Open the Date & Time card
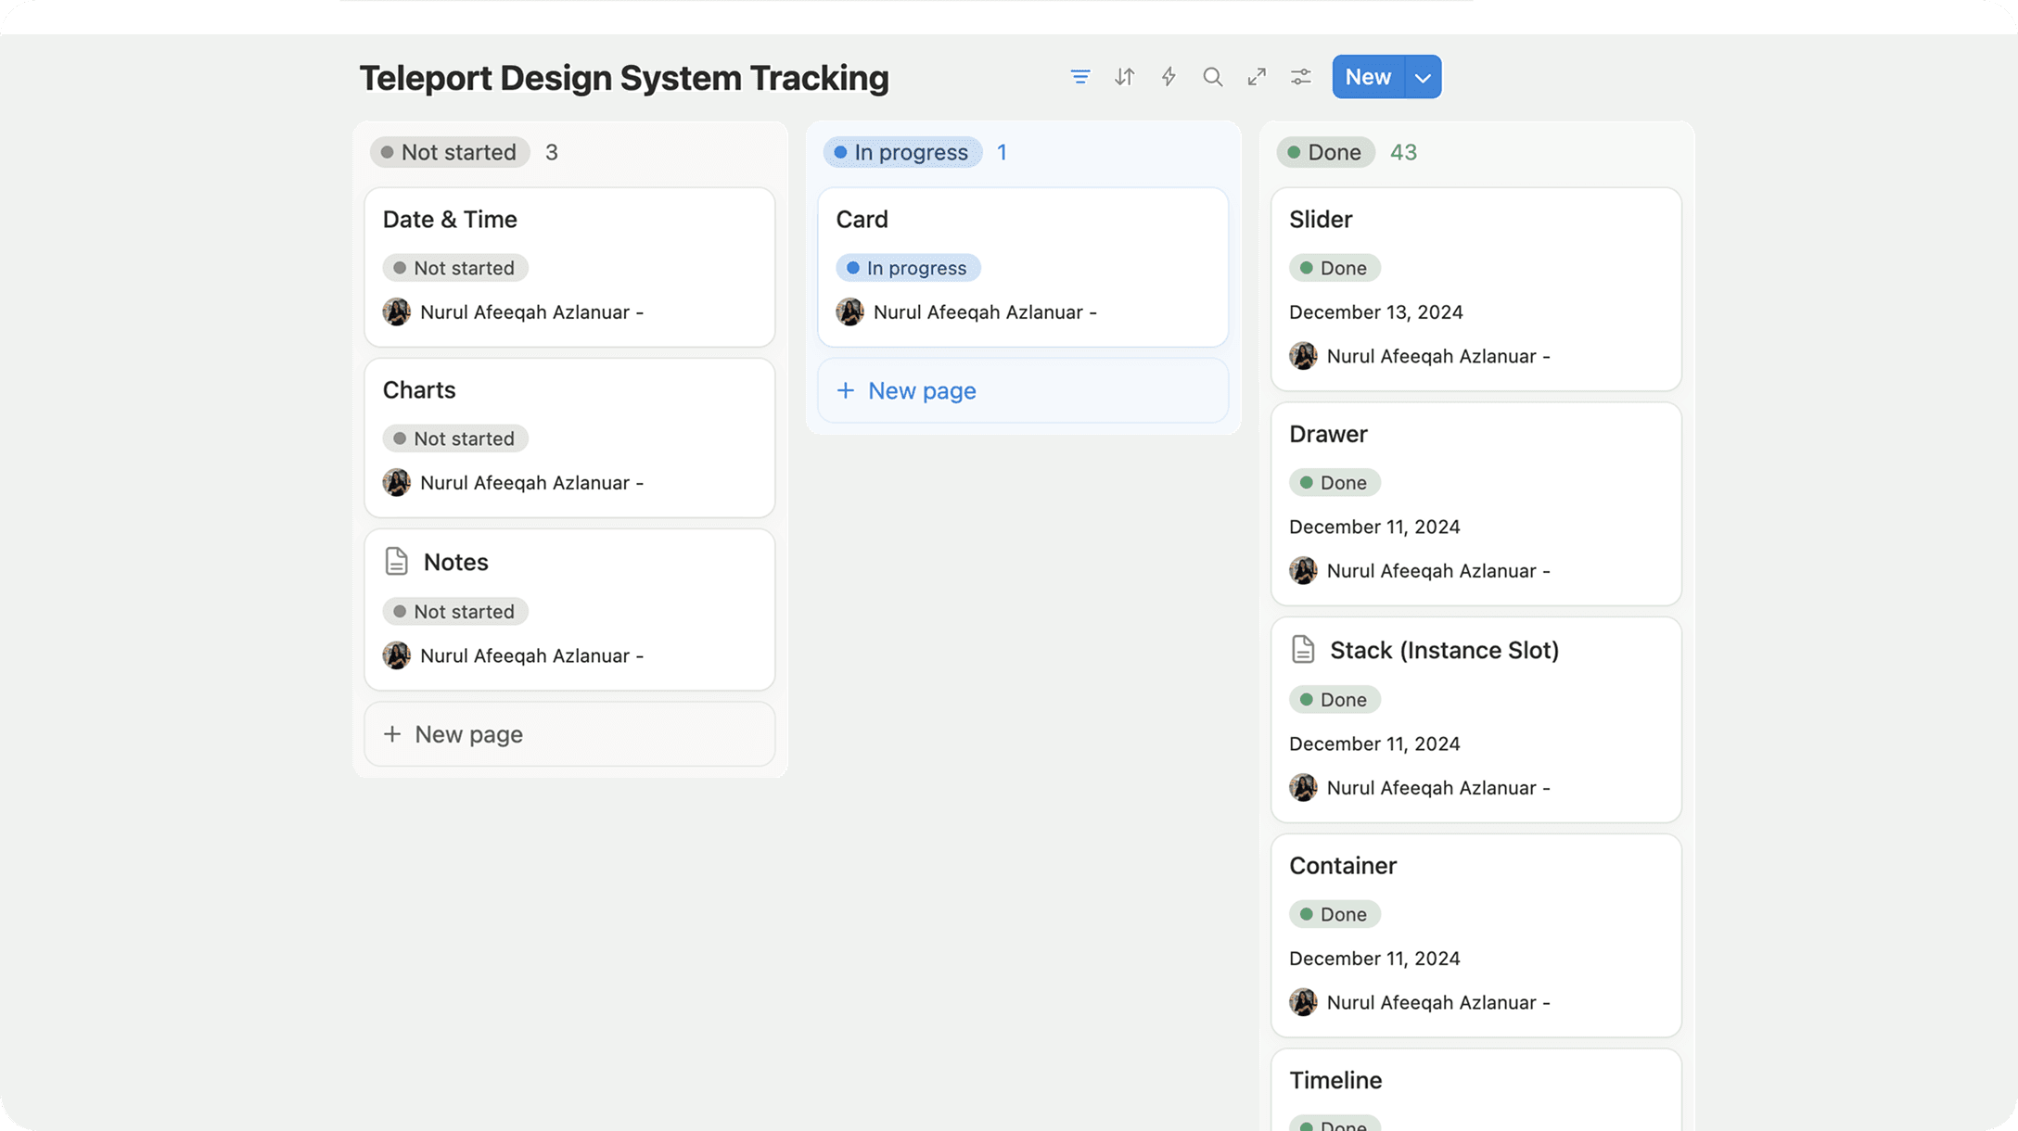The image size is (2018, 1131). click(569, 267)
